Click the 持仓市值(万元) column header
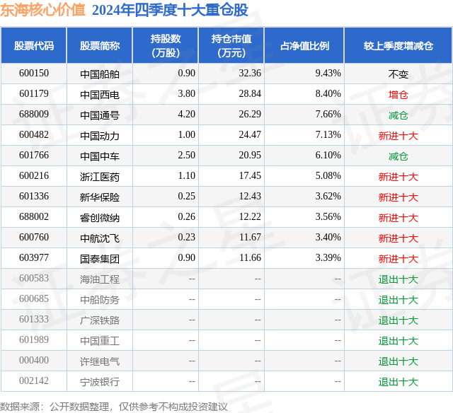Image resolution: width=453 pixels, height=413 pixels. click(x=231, y=45)
